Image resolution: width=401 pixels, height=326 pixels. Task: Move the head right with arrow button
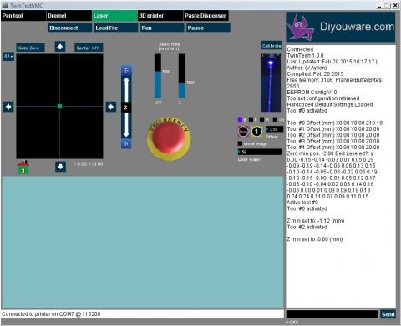(111, 107)
